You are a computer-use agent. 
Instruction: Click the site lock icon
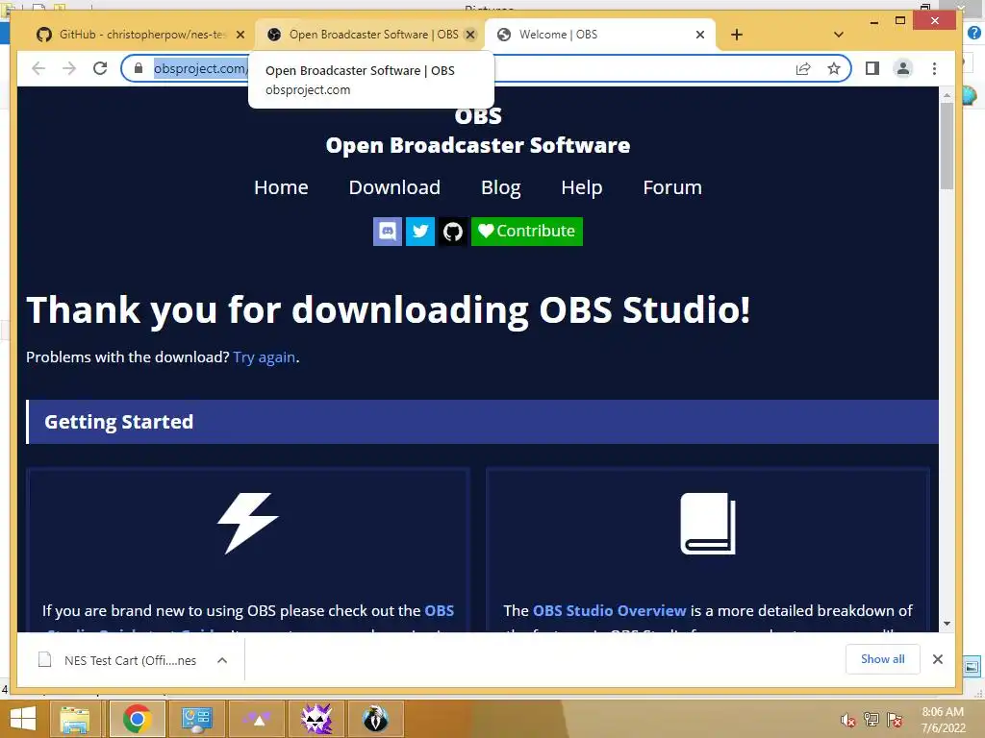coord(139,68)
